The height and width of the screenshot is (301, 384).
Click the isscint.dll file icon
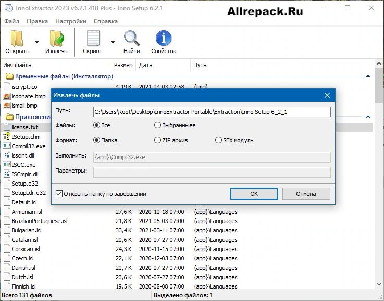[x=7, y=155]
